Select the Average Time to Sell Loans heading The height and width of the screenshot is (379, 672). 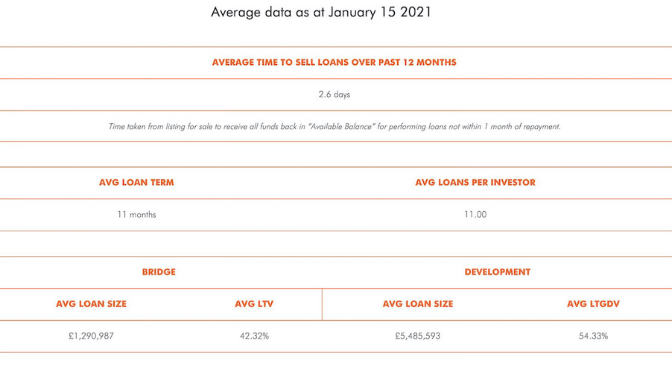pyautogui.click(x=335, y=62)
